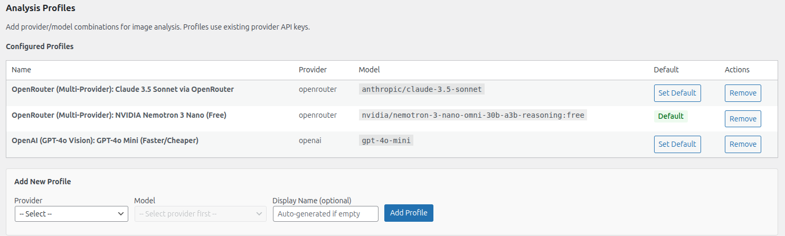Click the Analysis Profiles heading
This screenshot has height=236, width=785.
coord(41,8)
